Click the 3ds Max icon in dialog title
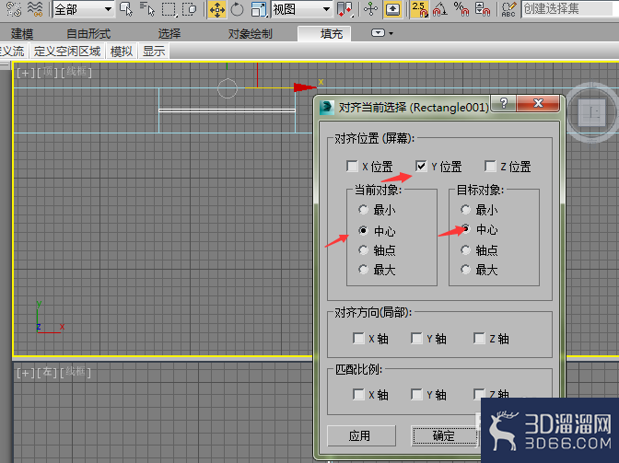Screen dimensions: 619x463 point(327,108)
